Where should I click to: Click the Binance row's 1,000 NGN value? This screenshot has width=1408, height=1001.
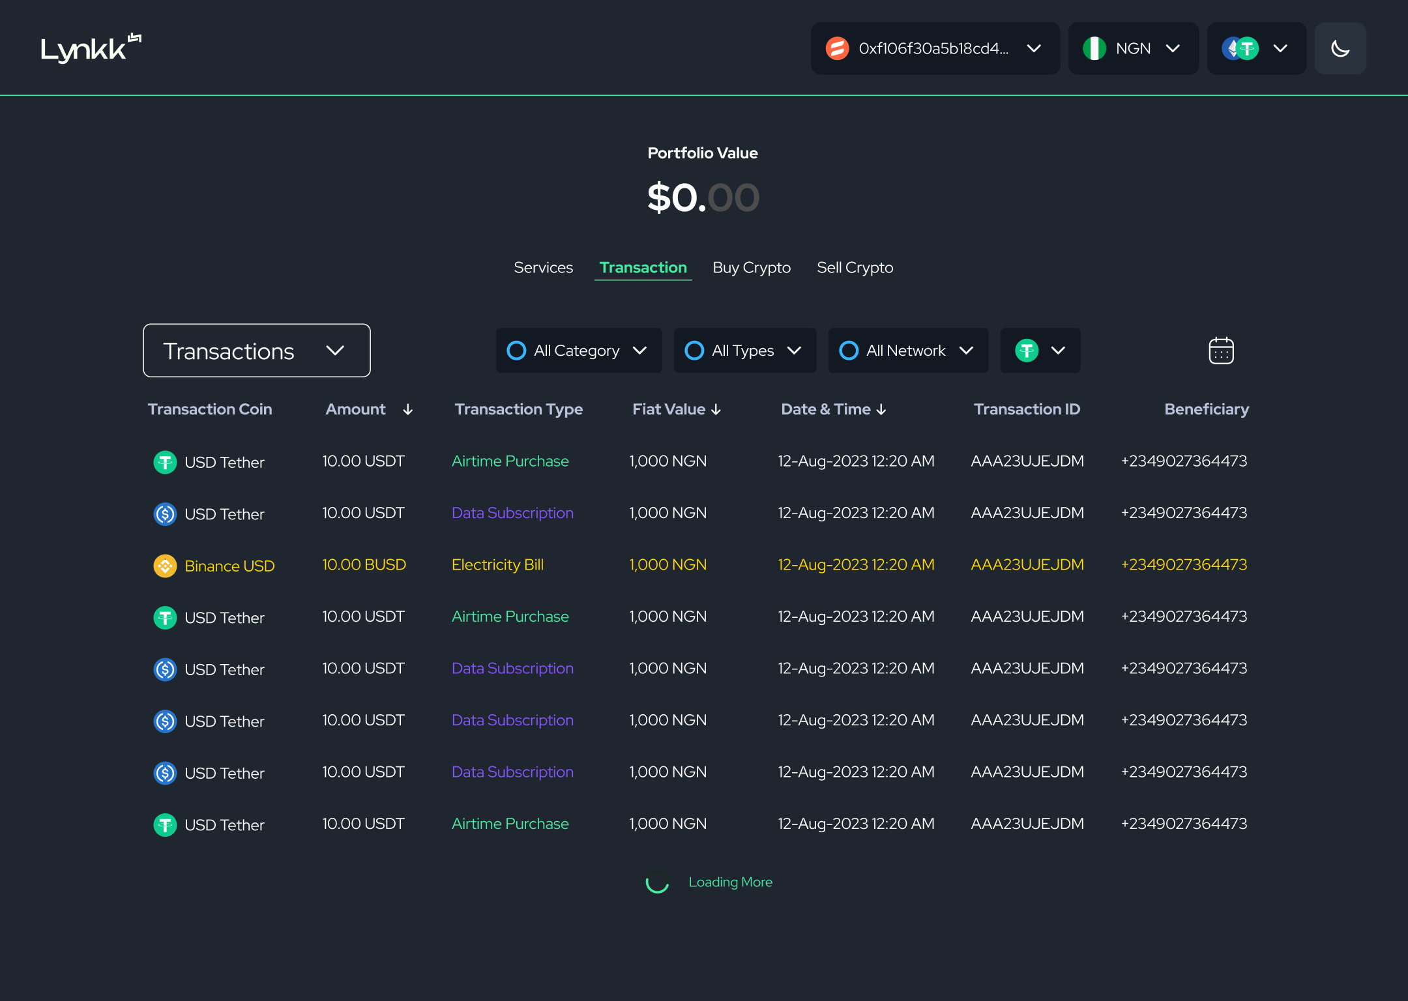coord(667,564)
